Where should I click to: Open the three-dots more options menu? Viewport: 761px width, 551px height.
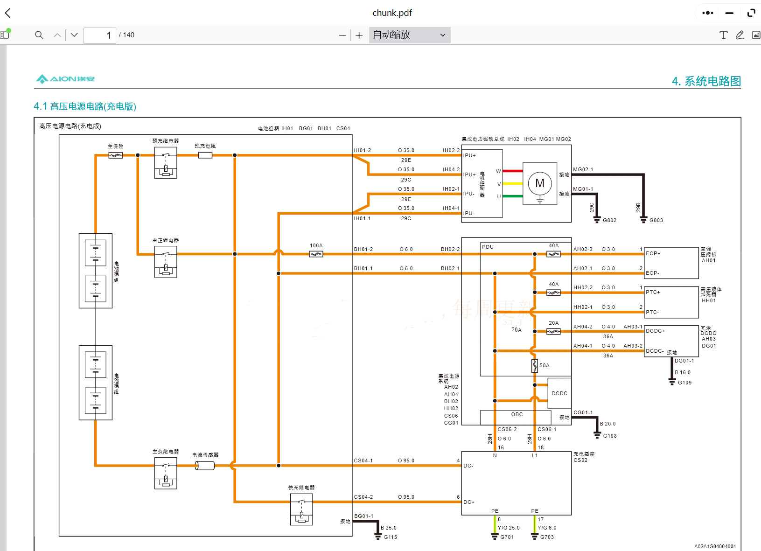tap(707, 13)
